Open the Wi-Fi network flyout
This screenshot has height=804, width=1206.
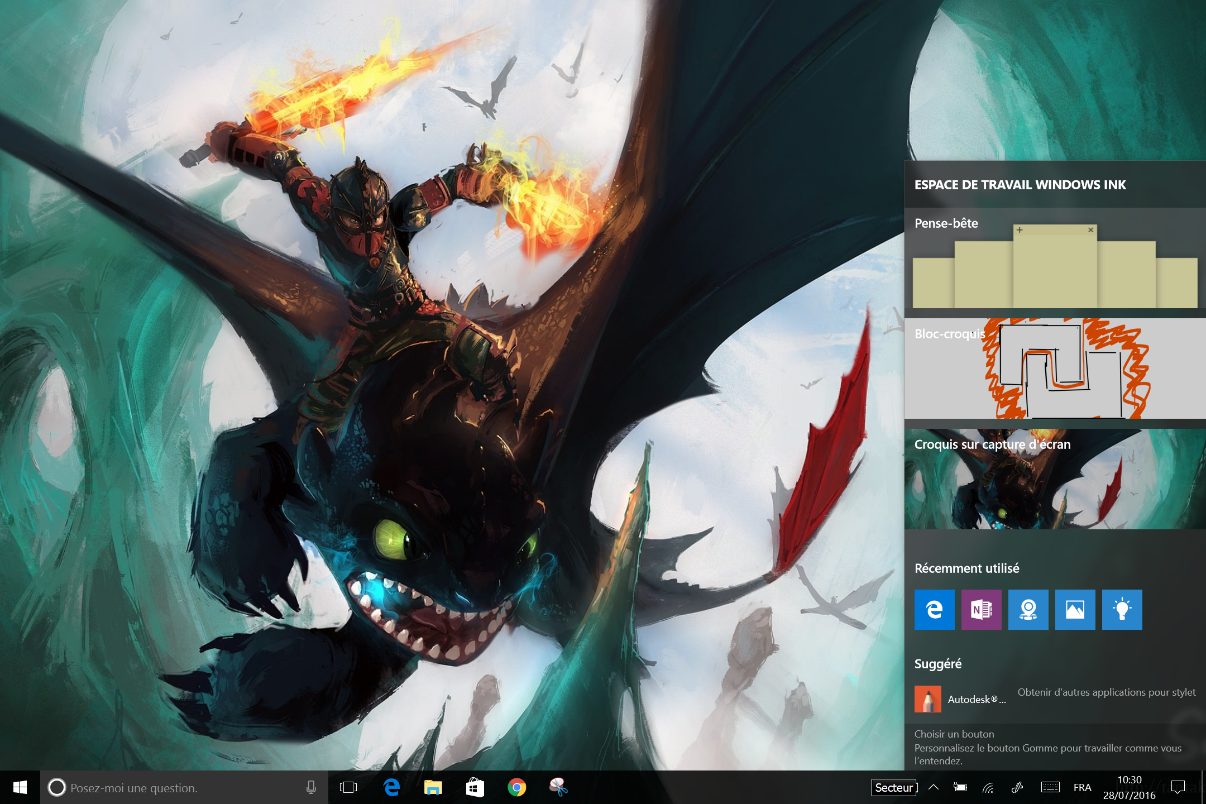pos(988,787)
